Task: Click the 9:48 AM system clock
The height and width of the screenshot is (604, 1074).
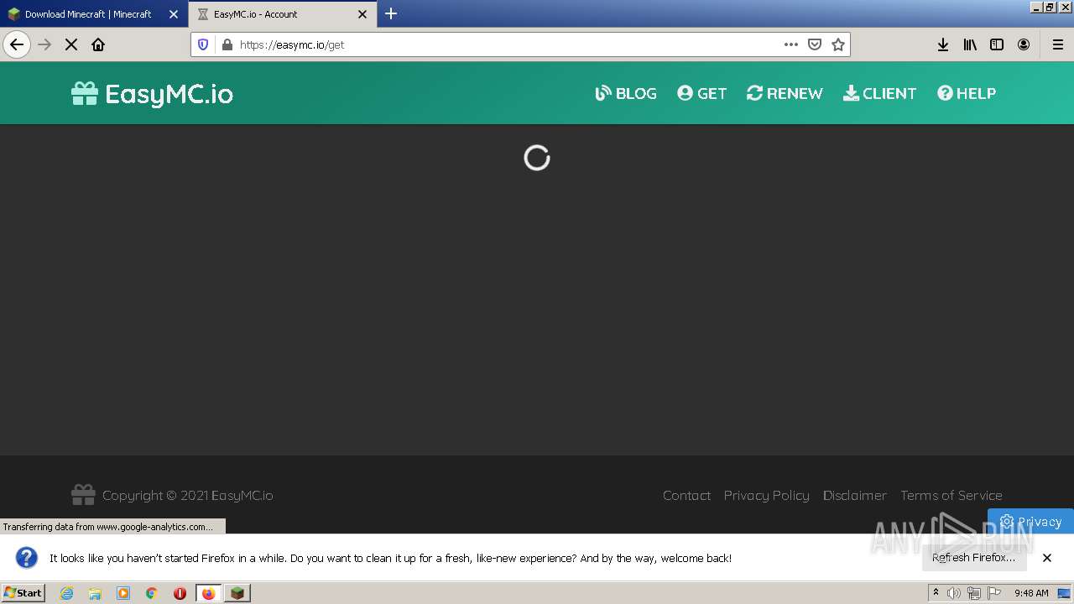Action: 1031,593
